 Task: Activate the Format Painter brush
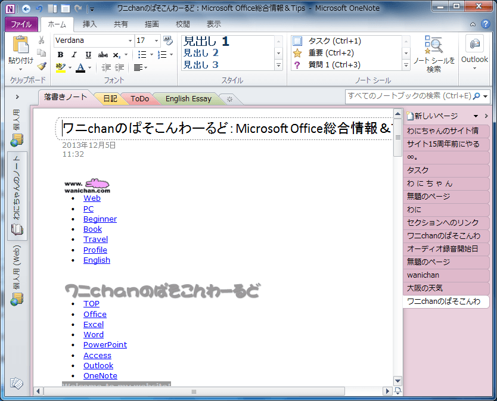[x=41, y=66]
